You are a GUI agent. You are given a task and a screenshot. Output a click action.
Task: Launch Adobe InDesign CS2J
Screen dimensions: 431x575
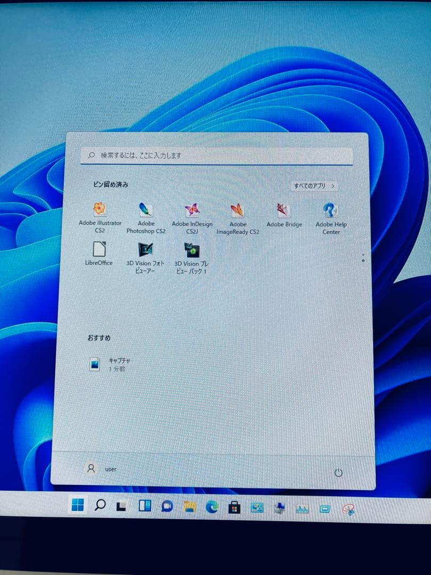[193, 211]
